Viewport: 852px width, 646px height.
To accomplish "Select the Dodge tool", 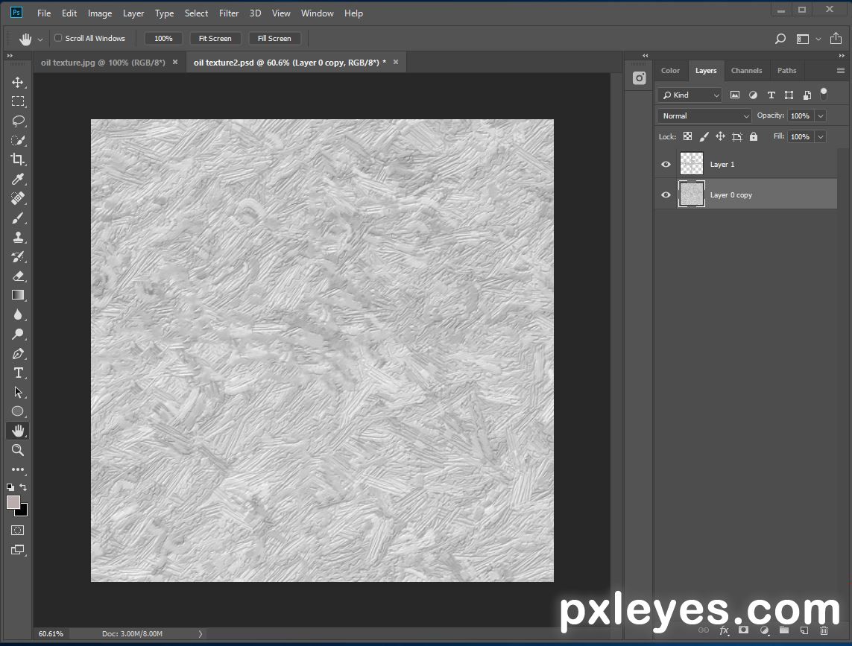I will (18, 334).
